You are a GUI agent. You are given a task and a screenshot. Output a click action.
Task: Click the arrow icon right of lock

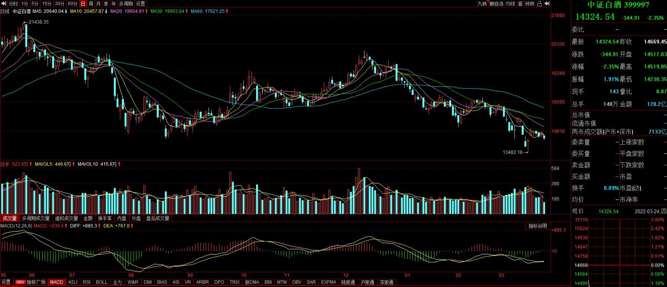point(547,3)
